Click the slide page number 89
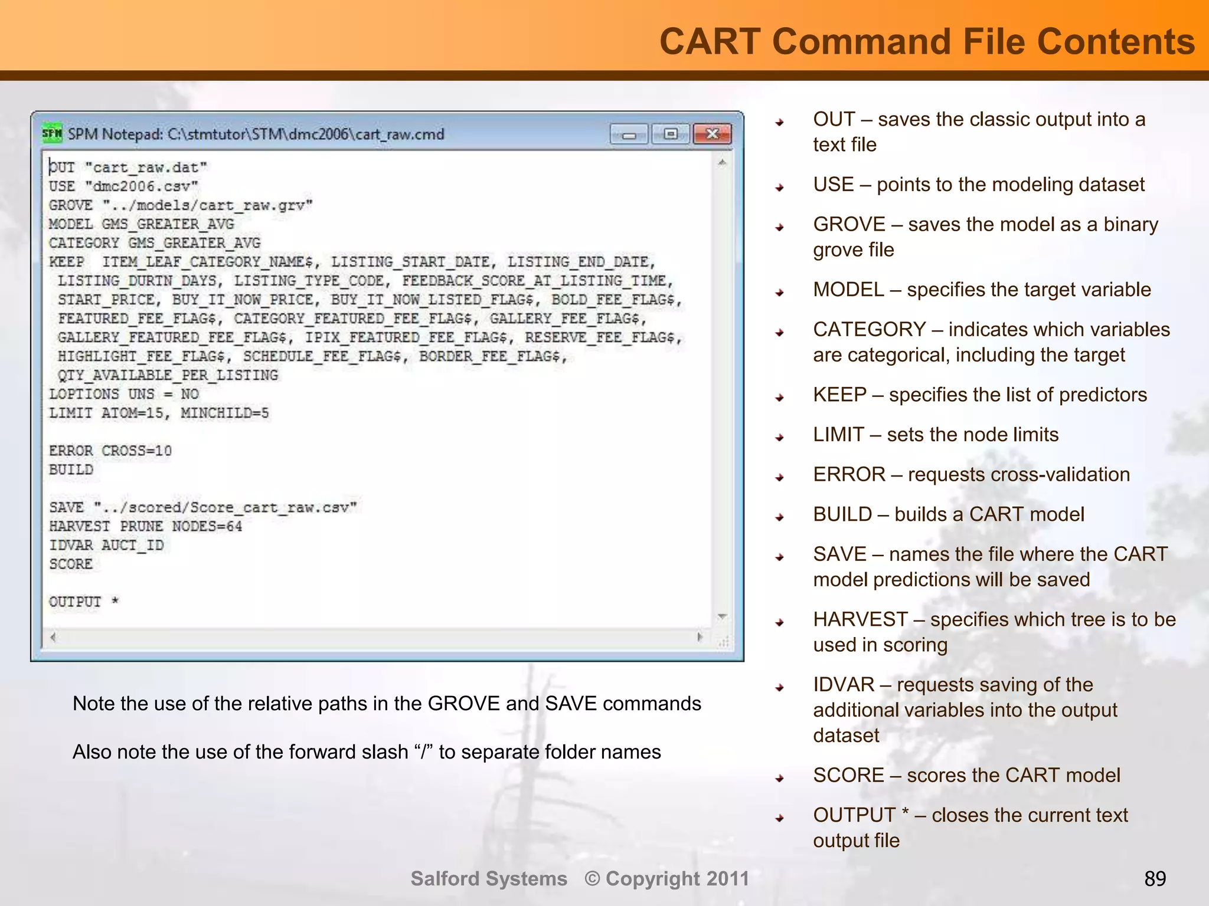1209x906 pixels. click(1155, 879)
